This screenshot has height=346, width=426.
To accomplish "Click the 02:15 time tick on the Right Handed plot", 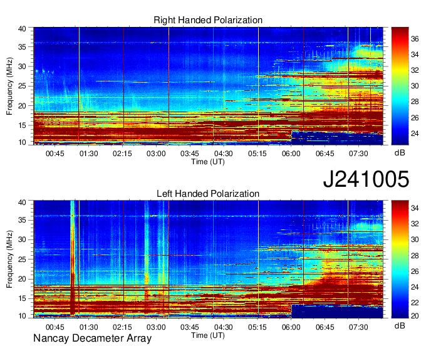I will pos(122,154).
